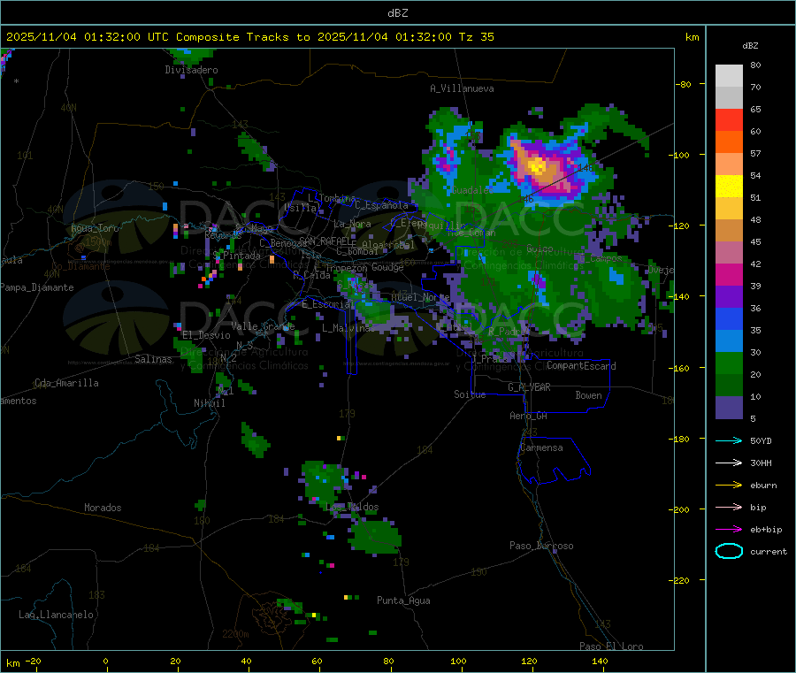The image size is (796, 673).
Task: Click the yellow timestamp header text line
Action: click(249, 37)
